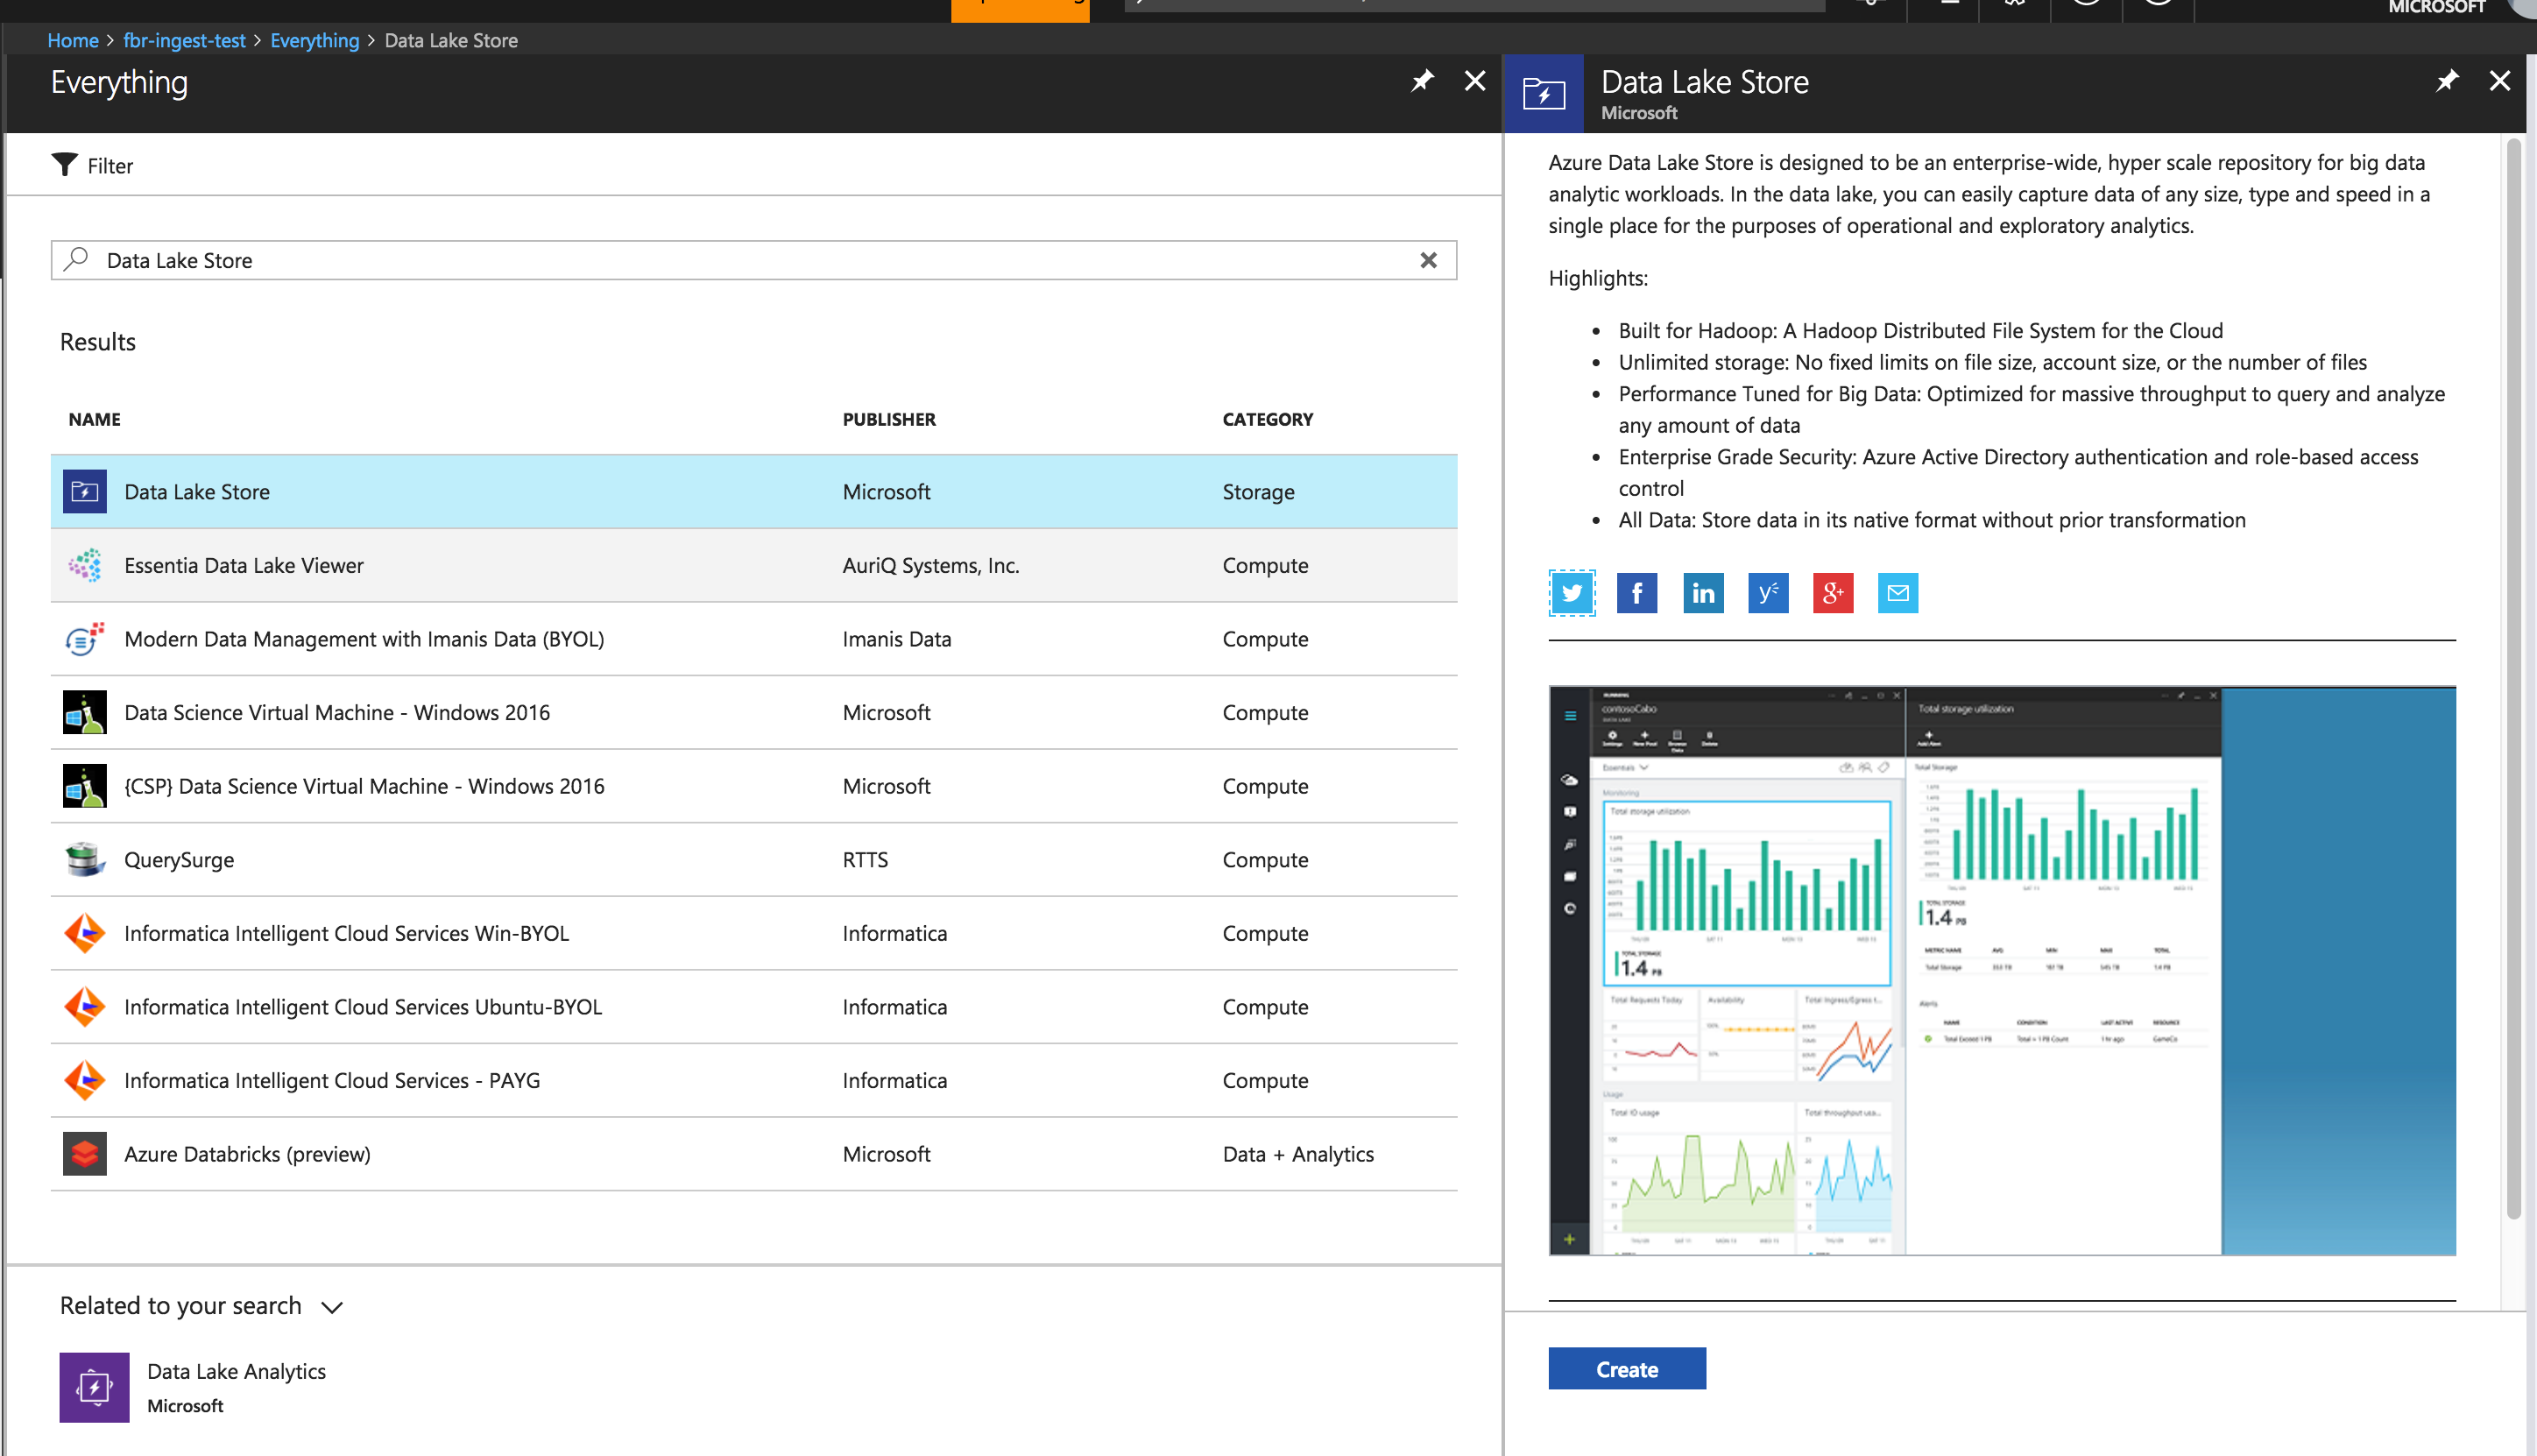Share on Twitter
Image resolution: width=2537 pixels, height=1456 pixels.
click(x=1572, y=593)
